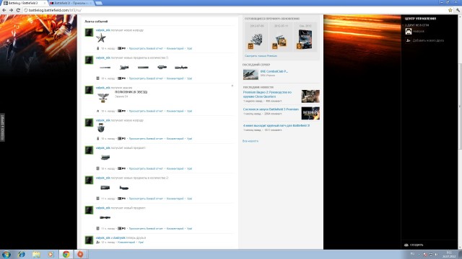Screen dimensions: 462x259
Task: Click the fifth weapon item in five-items entry
Action: pyautogui.click(x=181, y=68)
